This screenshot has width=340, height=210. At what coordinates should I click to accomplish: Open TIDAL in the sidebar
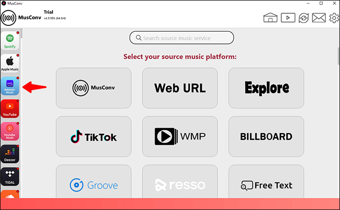(x=10, y=177)
